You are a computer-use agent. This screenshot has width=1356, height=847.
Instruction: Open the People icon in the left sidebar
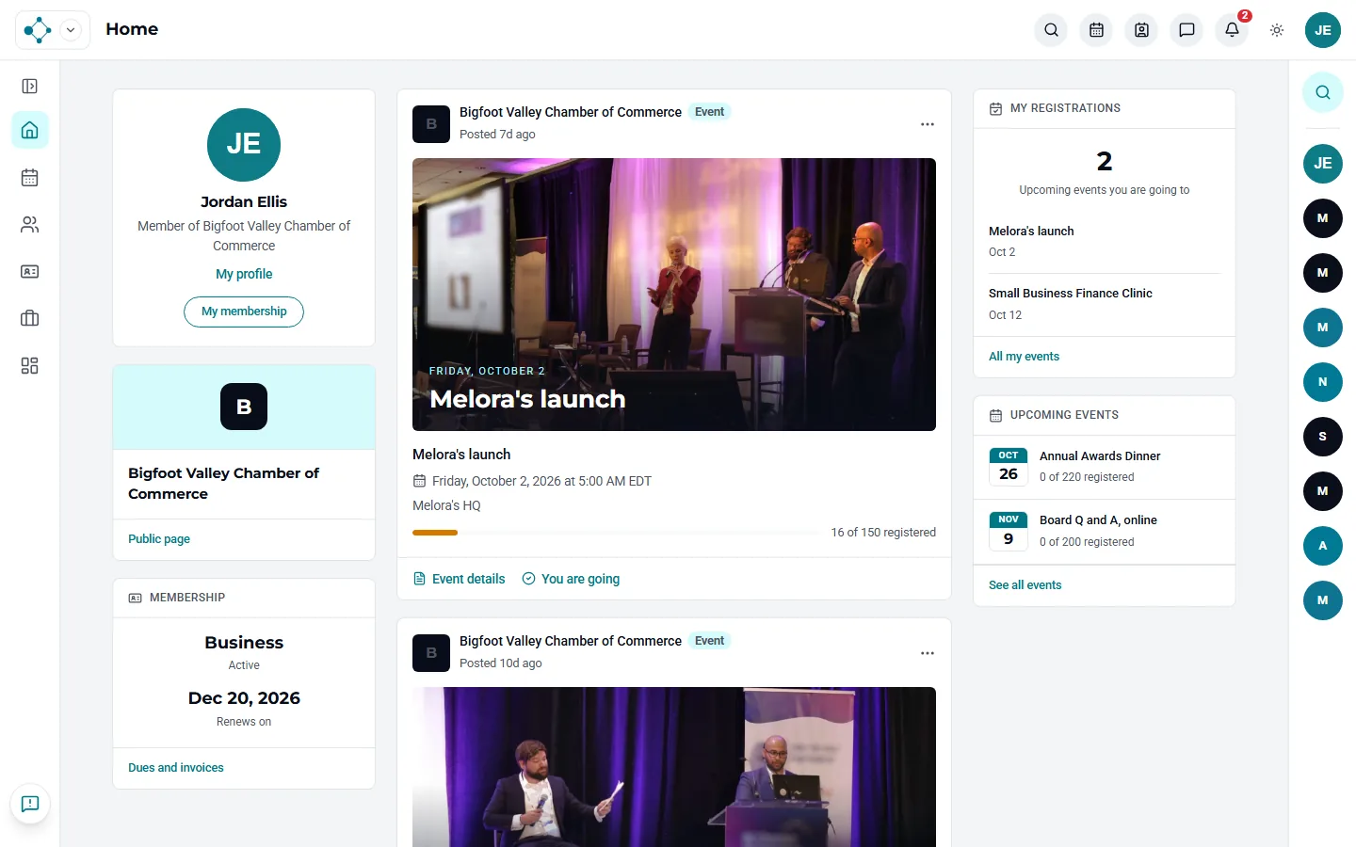coord(30,224)
